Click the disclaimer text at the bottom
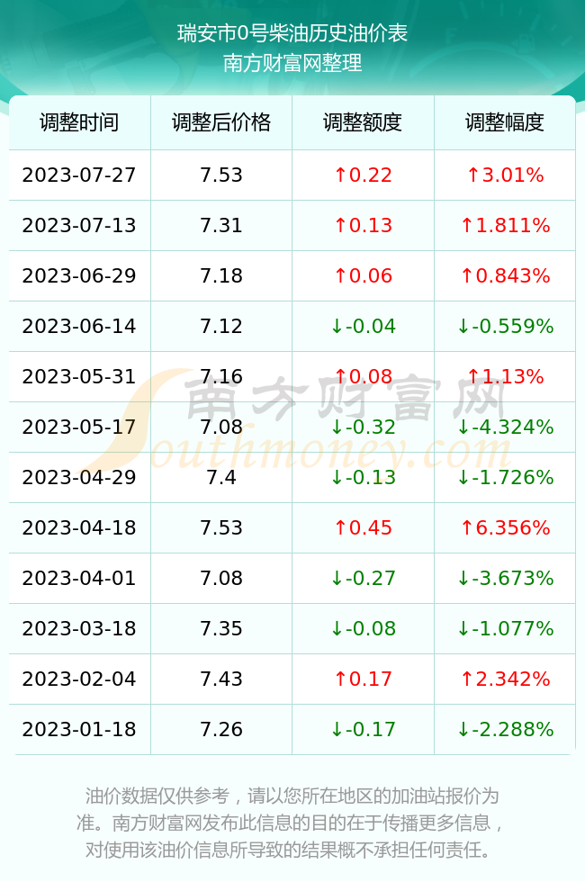The image size is (585, 882). tap(292, 823)
